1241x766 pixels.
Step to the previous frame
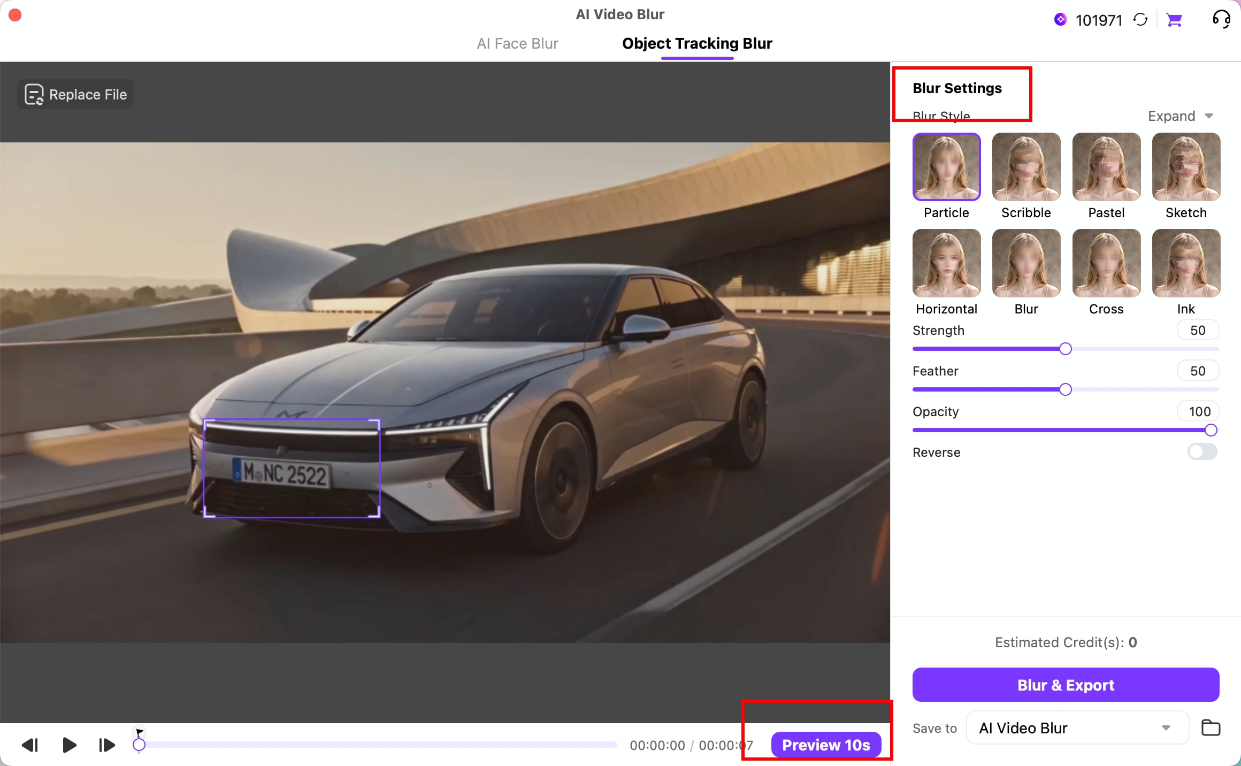pos(30,745)
